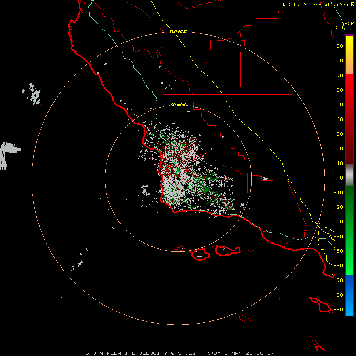
Task: Click the 5 MAY 25 date text
Action: 239,353
